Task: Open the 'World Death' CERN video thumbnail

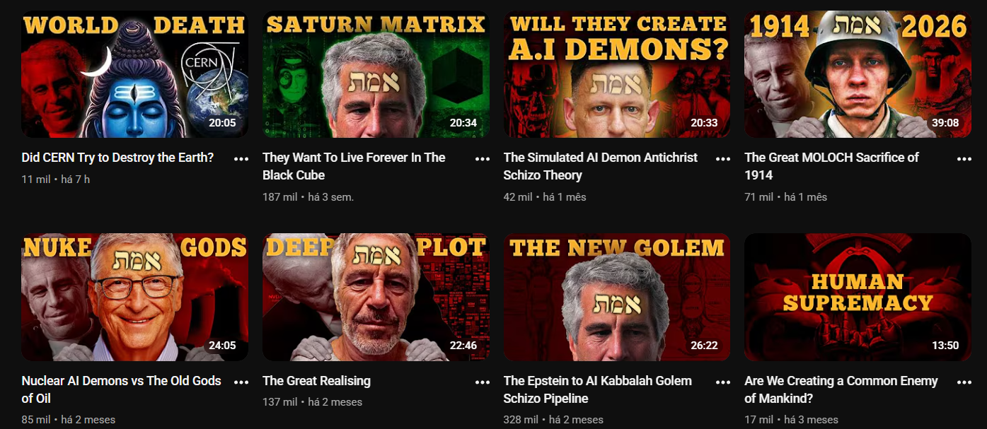Action: (134, 74)
